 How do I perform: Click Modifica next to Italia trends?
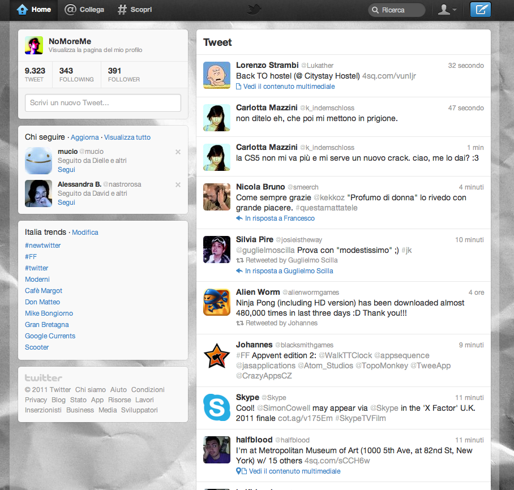click(x=85, y=233)
